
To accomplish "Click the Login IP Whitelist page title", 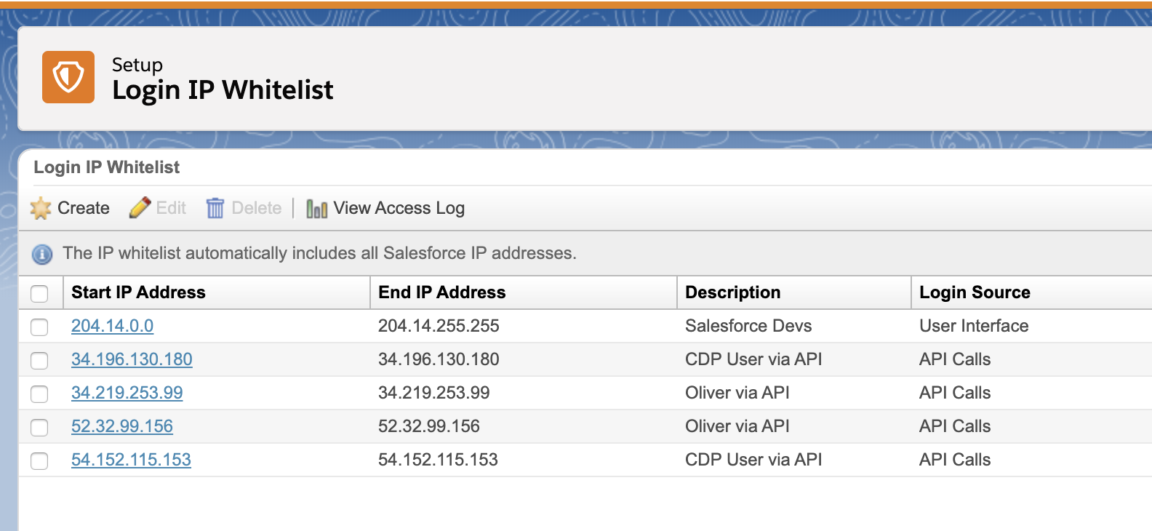I will [223, 90].
